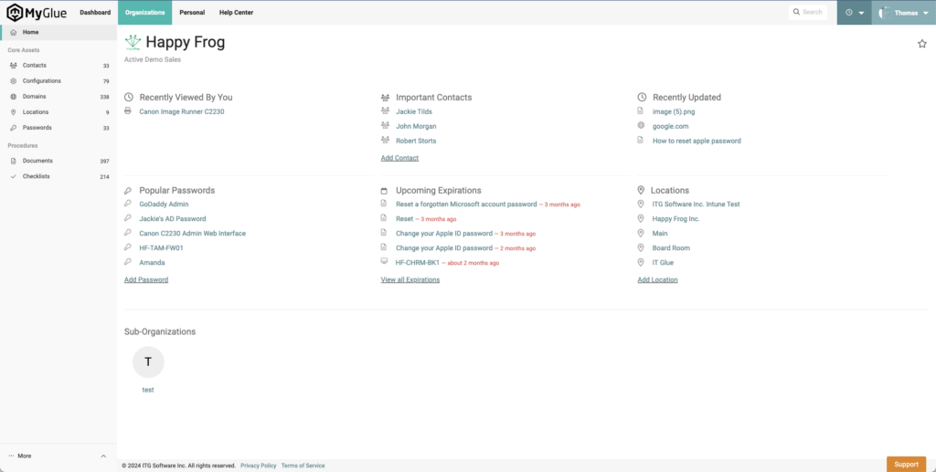Click the Passwords key icon in sidebar
This screenshot has width=936, height=472.
click(x=13, y=128)
